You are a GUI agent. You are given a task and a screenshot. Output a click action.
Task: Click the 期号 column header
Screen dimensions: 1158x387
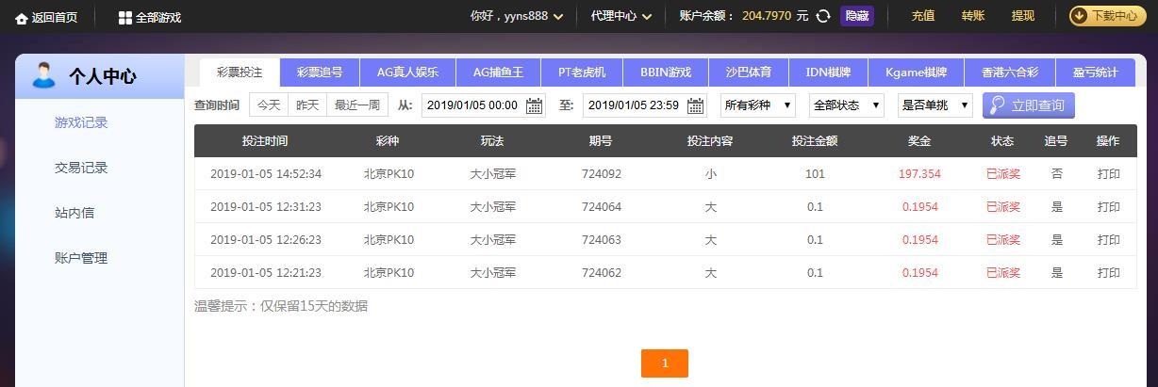[601, 141]
